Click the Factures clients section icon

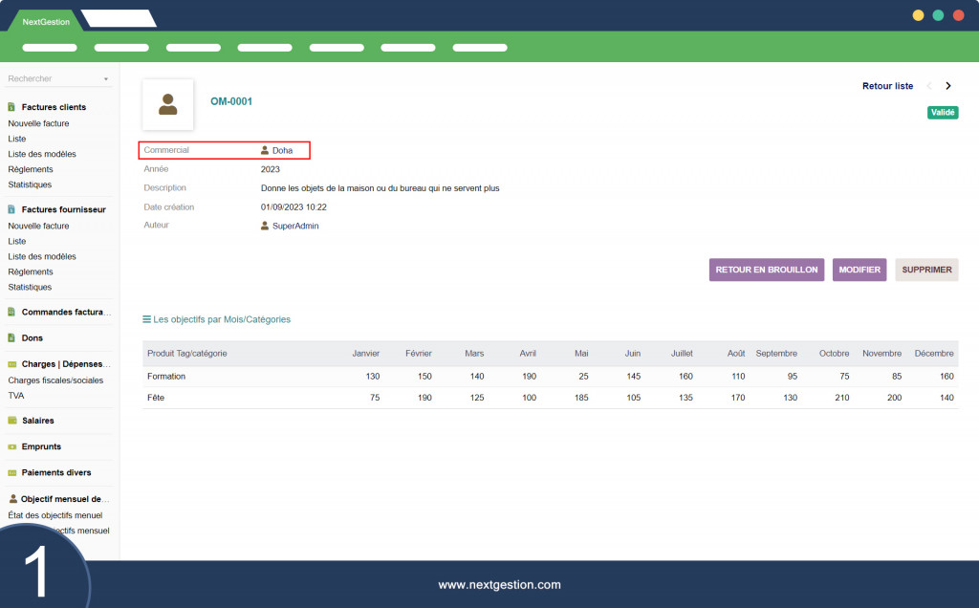click(x=11, y=107)
